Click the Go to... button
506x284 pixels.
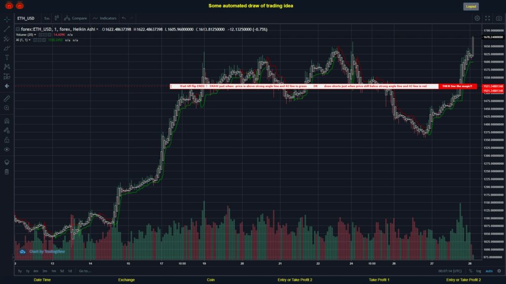pos(85,271)
